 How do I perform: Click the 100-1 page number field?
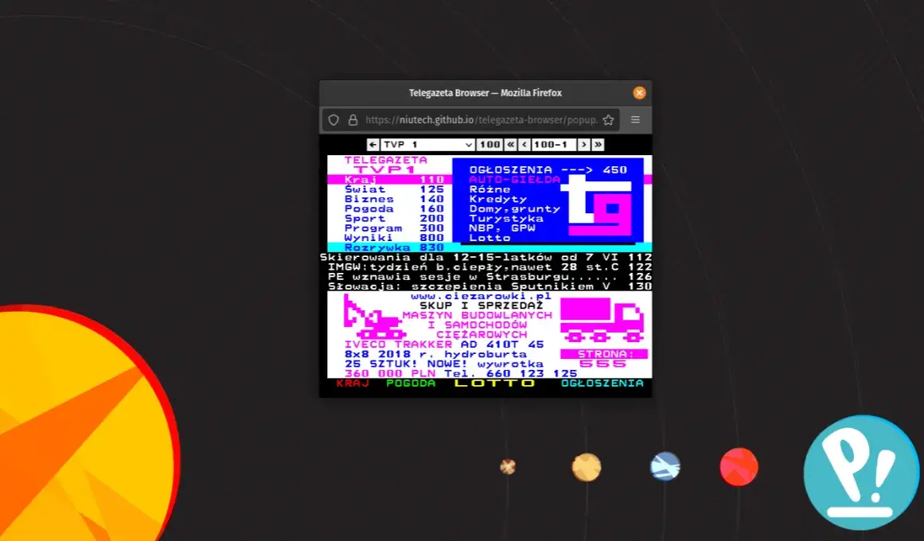pyautogui.click(x=553, y=145)
